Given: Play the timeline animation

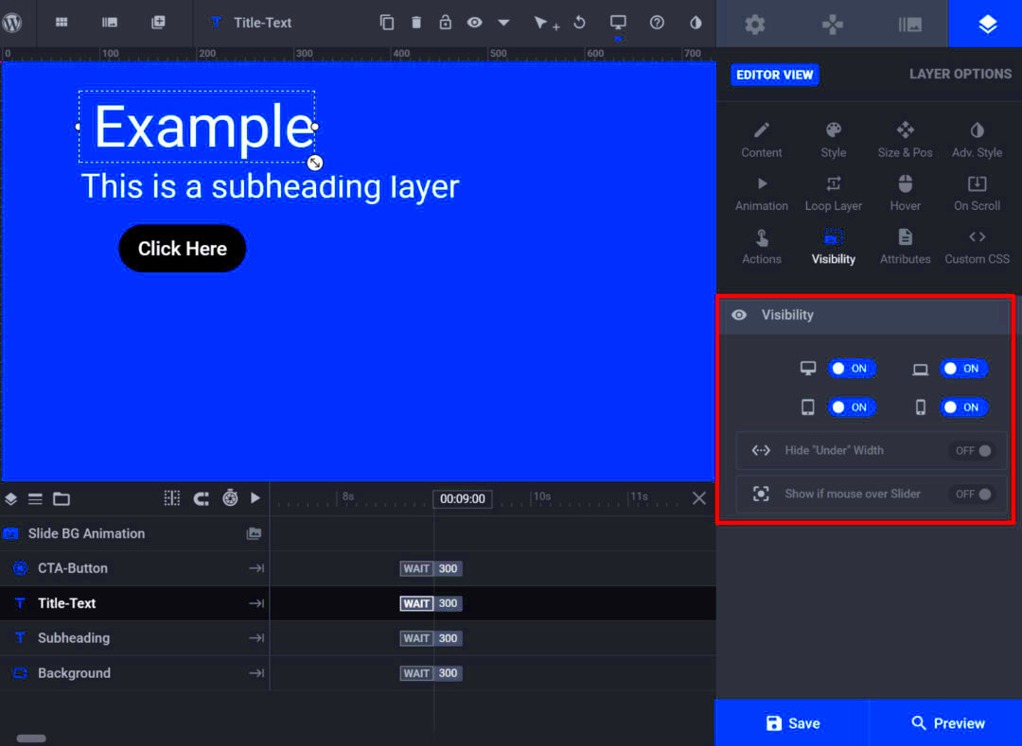Looking at the screenshot, I should coord(255,498).
